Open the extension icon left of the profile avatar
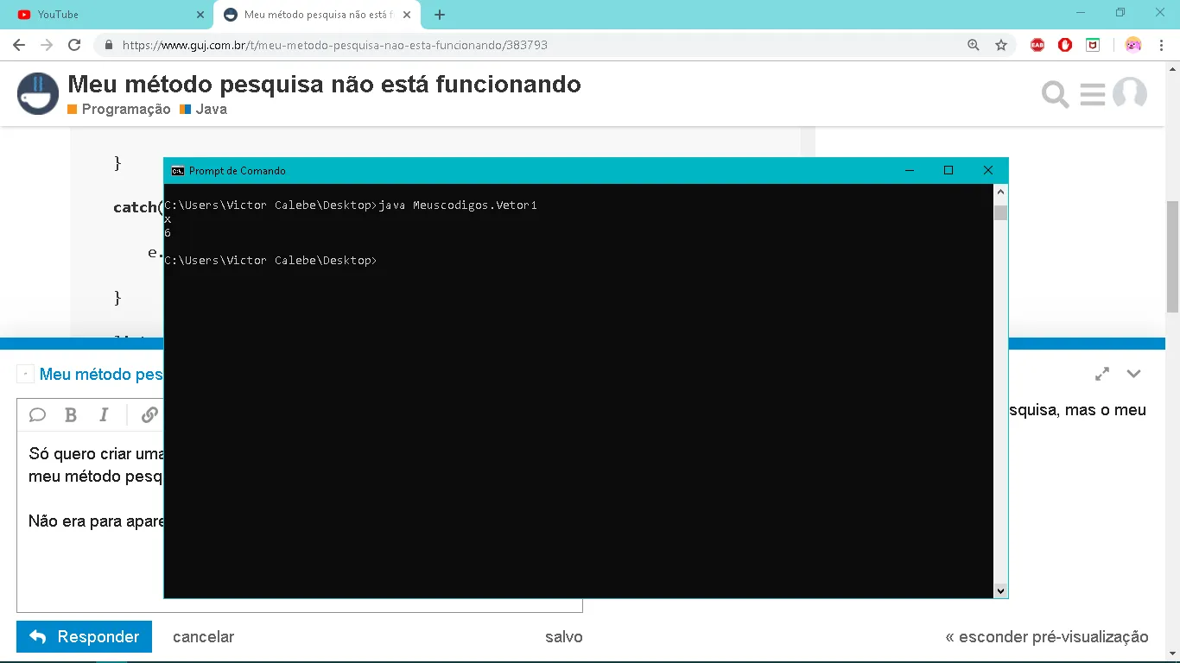This screenshot has height=663, width=1180. coord(1093,45)
